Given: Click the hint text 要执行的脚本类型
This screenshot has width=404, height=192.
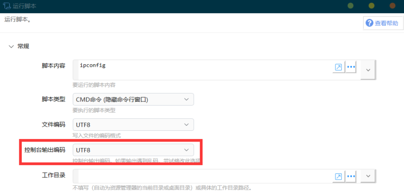Looking at the screenshot, I should pyautogui.click(x=94, y=111).
